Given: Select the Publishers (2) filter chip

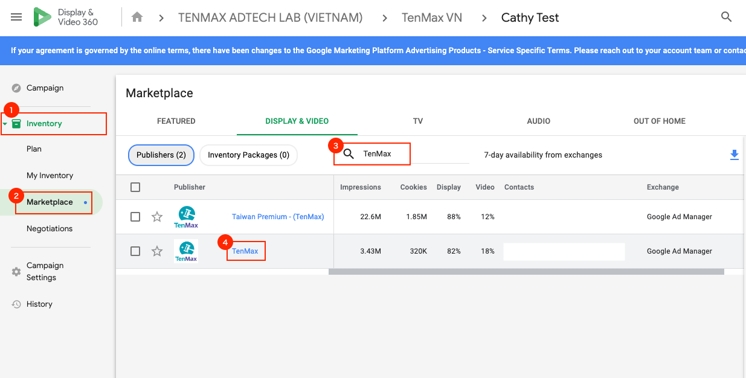Looking at the screenshot, I should click(x=161, y=155).
